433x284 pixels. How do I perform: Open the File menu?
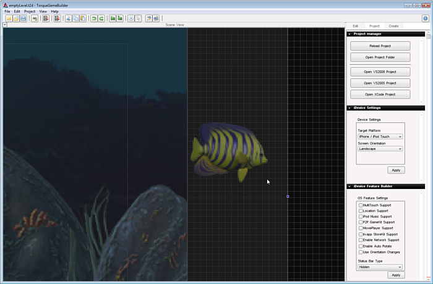point(7,11)
